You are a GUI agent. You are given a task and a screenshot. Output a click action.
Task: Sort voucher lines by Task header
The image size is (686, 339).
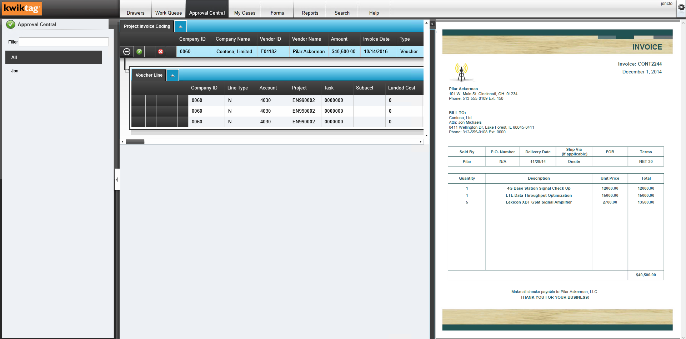(x=329, y=88)
